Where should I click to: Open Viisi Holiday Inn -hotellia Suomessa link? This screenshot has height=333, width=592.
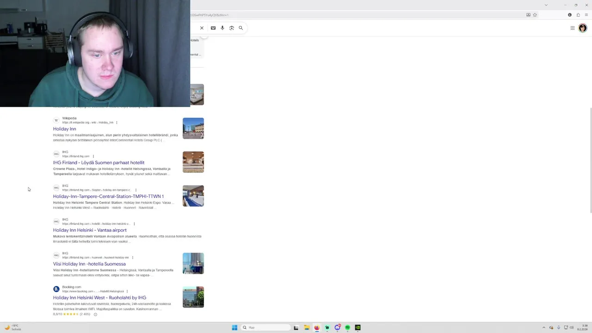89,264
